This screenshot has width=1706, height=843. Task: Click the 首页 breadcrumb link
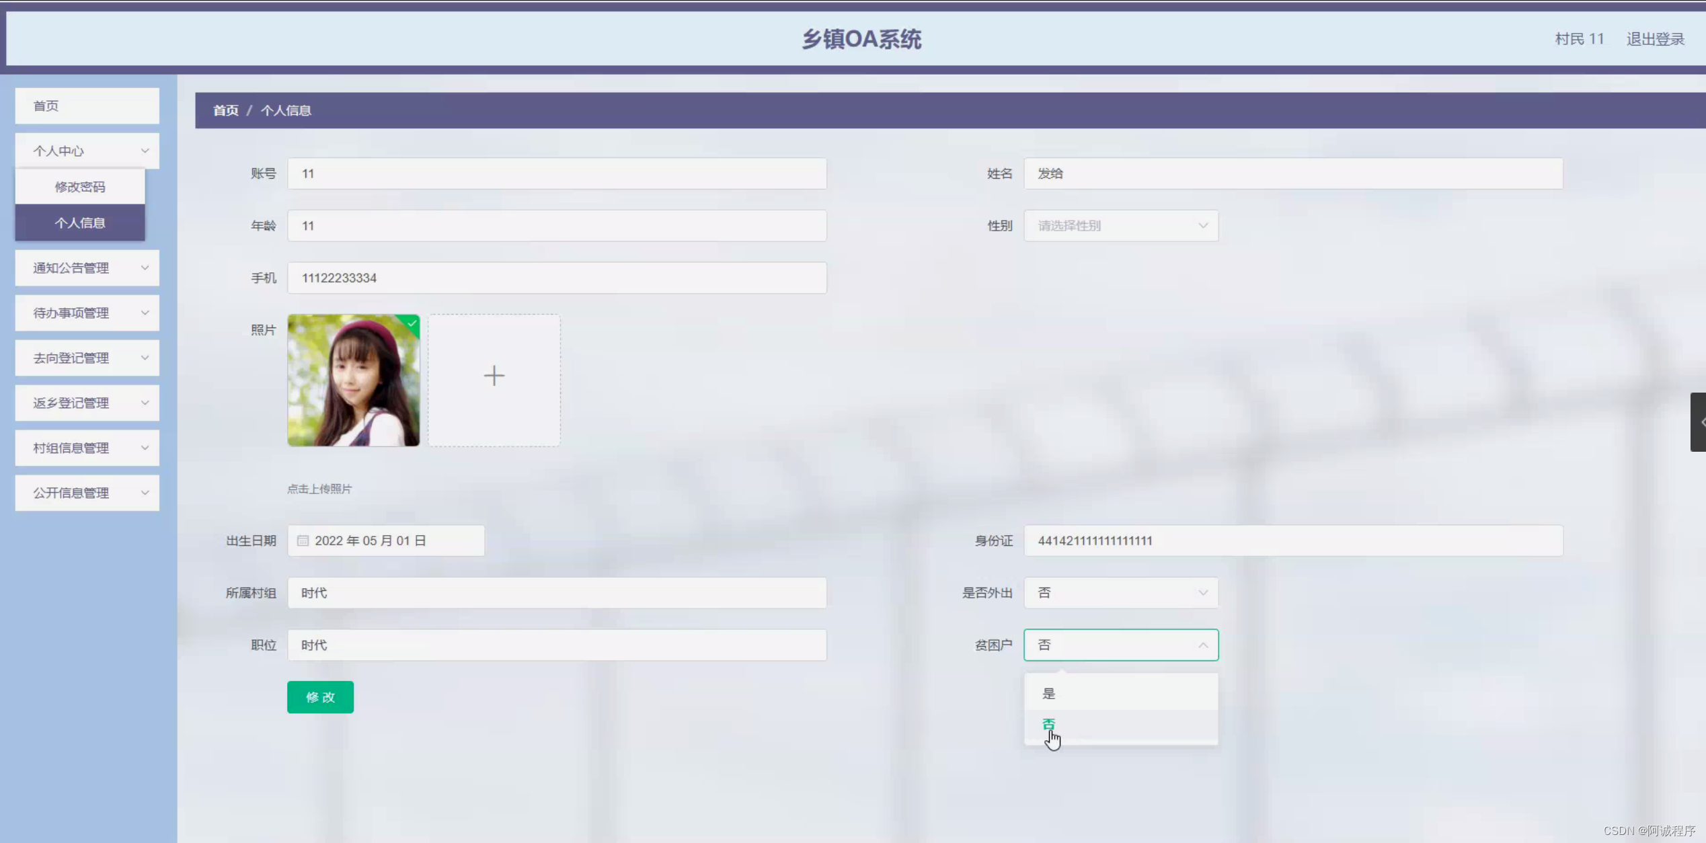pos(225,110)
